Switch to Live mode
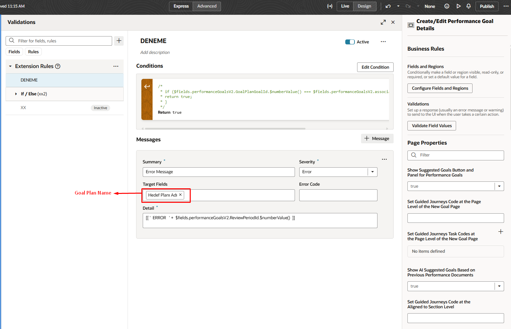The height and width of the screenshot is (329, 511). pyautogui.click(x=345, y=6)
